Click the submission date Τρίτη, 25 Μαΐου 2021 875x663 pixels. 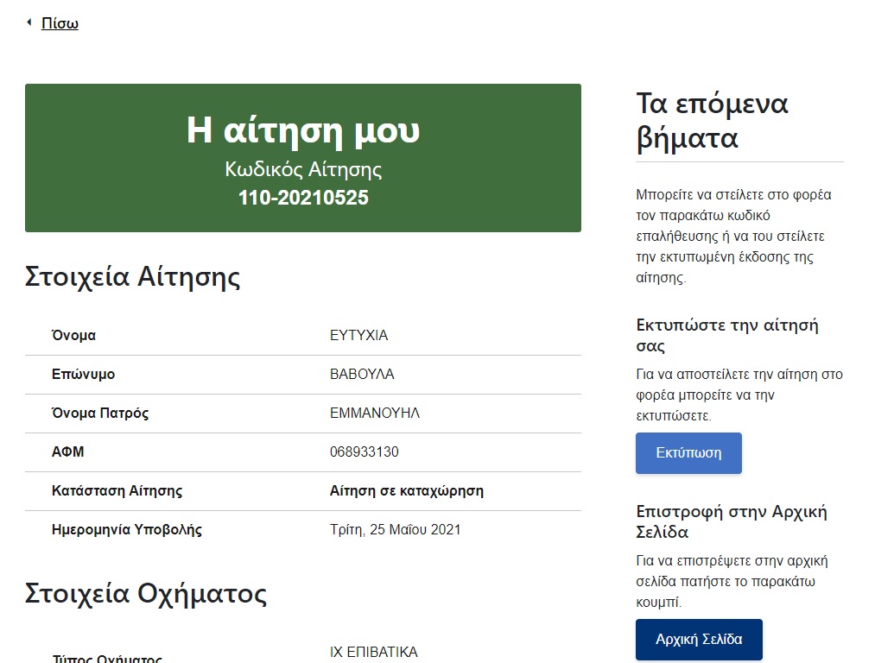[x=396, y=530]
